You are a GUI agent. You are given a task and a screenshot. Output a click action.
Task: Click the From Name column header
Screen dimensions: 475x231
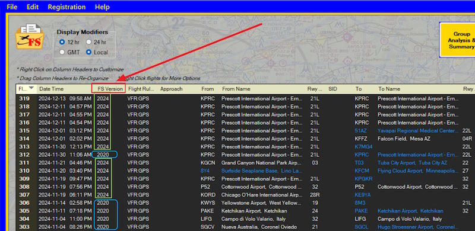coord(236,89)
